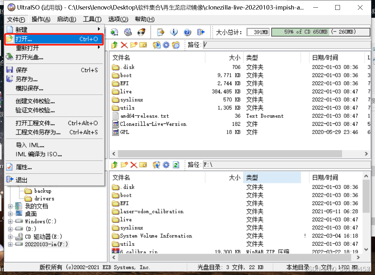Select the Clonezilla-Live-Version file

(150, 124)
